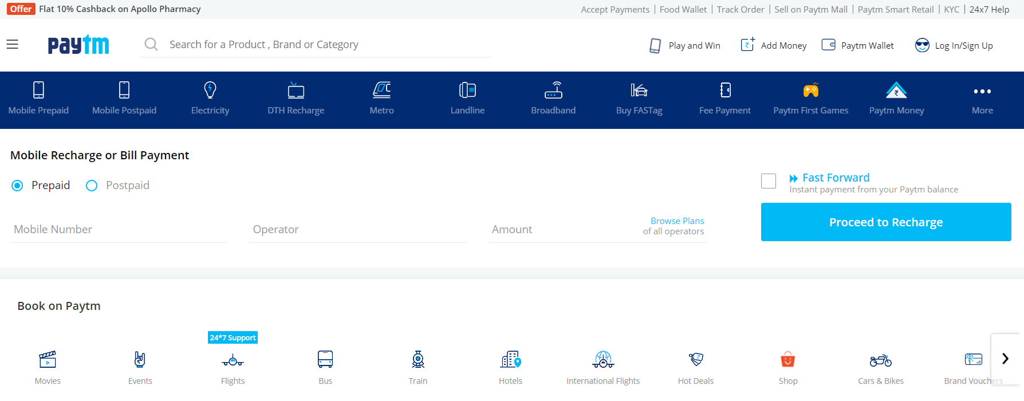Open Landline phone icon

467,90
